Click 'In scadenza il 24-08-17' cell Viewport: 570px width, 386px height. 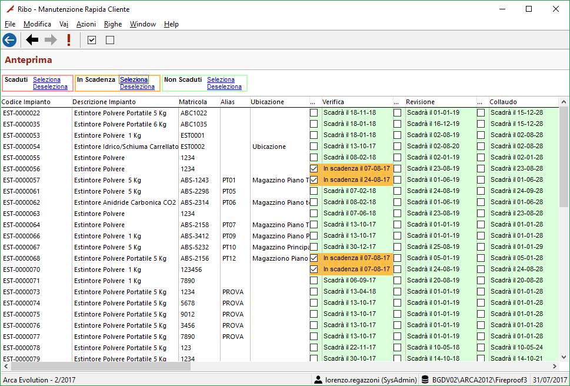click(x=356, y=179)
